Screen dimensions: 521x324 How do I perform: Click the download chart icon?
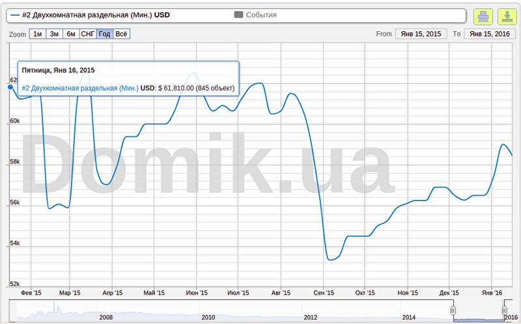tap(507, 16)
